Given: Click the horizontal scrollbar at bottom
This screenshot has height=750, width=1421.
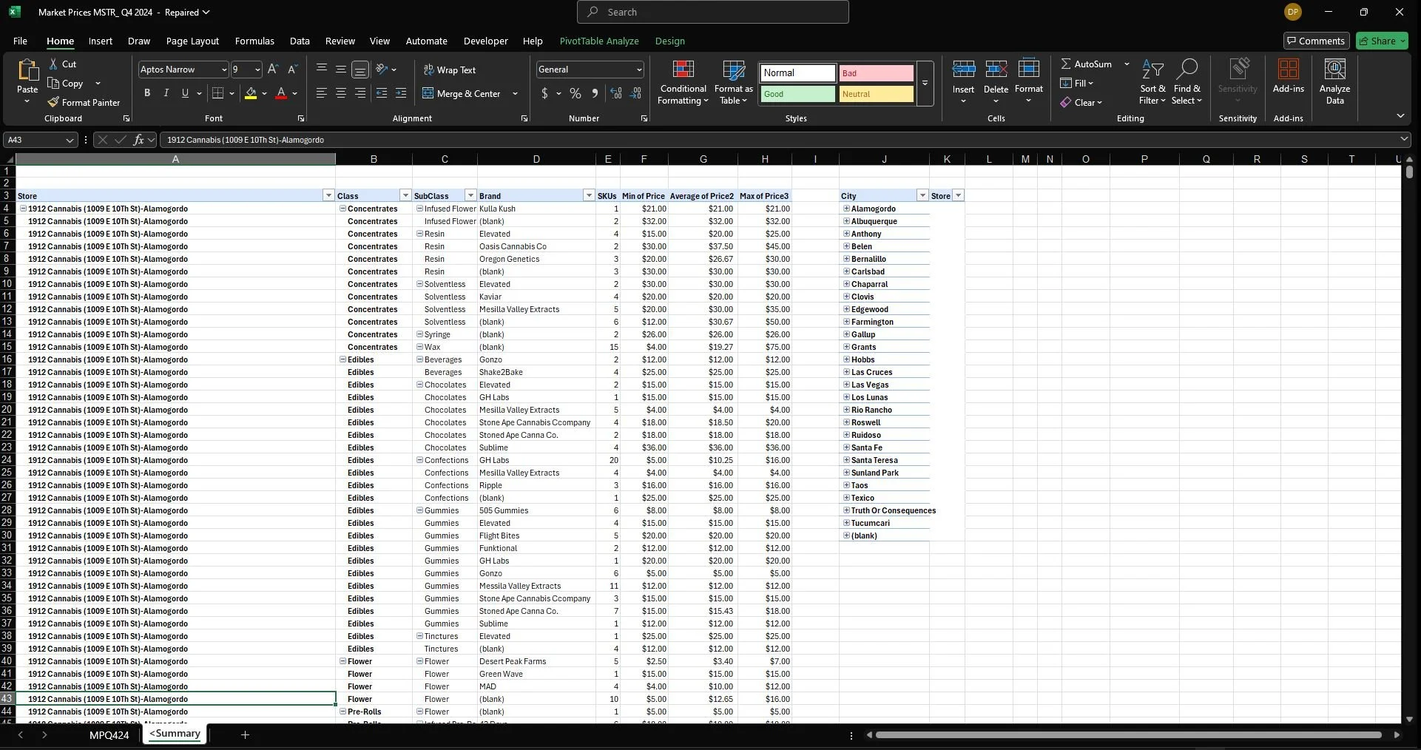Looking at the screenshot, I should [1128, 735].
